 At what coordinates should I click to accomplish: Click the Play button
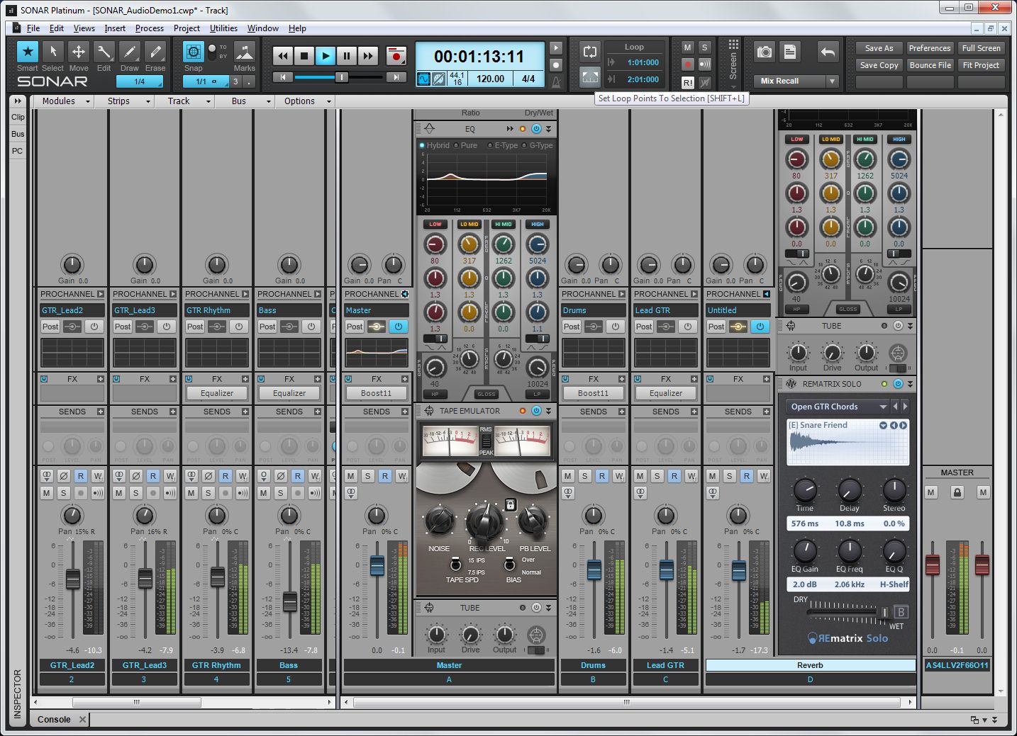326,56
